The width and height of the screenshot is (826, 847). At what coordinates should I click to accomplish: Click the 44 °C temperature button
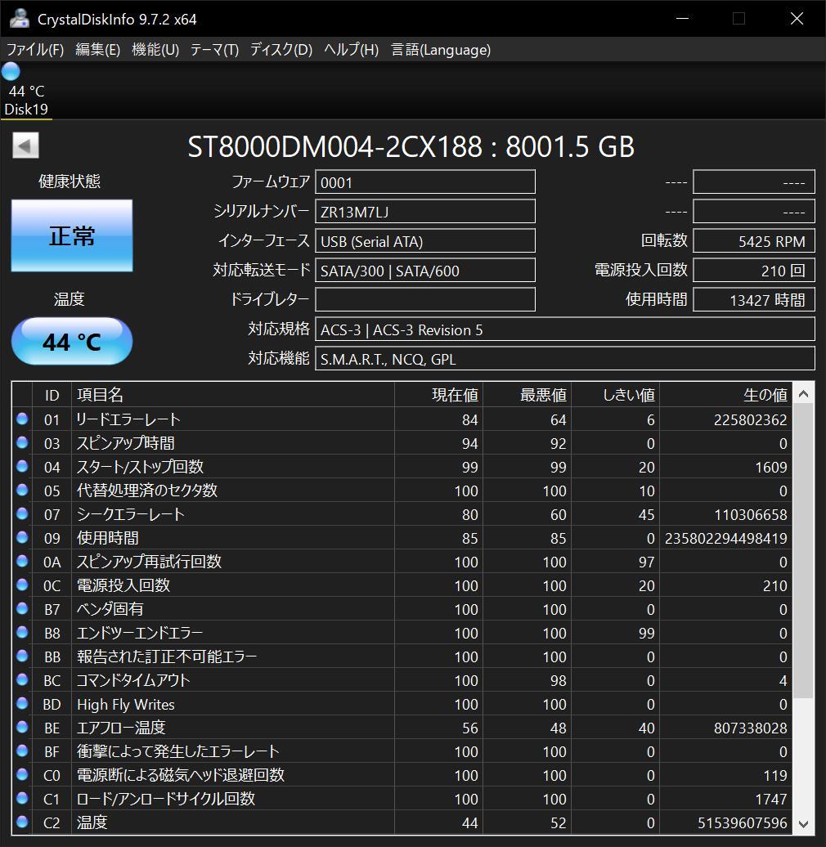click(x=72, y=342)
